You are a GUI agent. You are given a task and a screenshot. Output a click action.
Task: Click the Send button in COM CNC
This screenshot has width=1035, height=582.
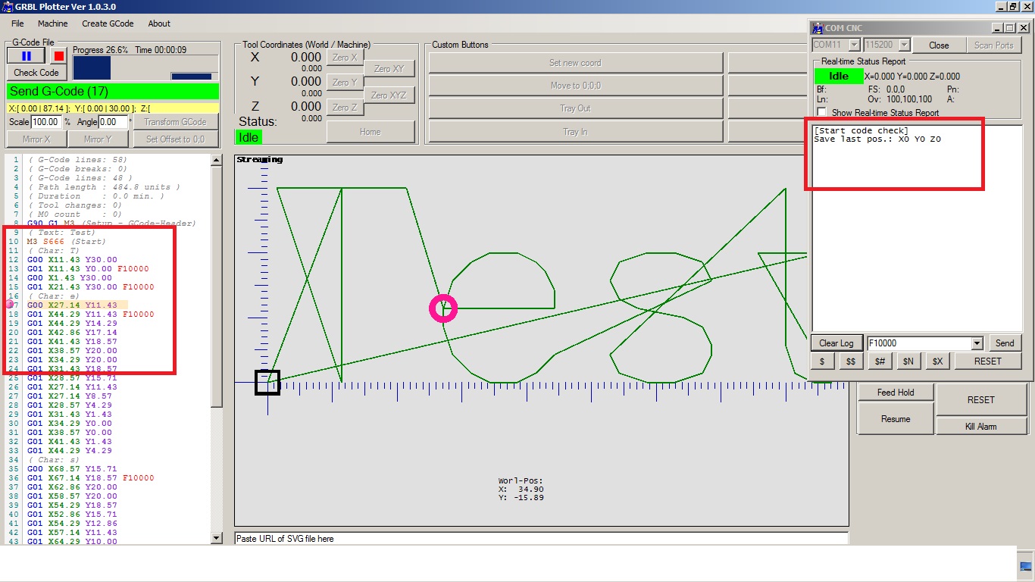pos(1005,343)
